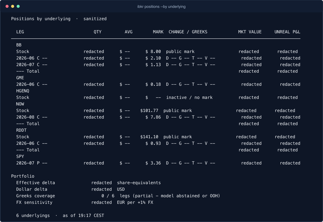This screenshot has height=222, width=323.
Task: Click the share-equivalents text
Action: click(x=139, y=183)
